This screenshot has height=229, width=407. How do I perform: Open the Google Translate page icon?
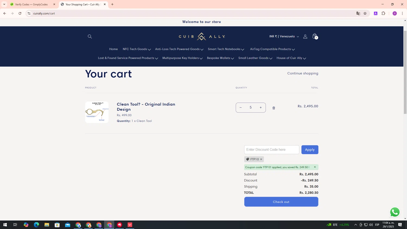tap(358, 13)
